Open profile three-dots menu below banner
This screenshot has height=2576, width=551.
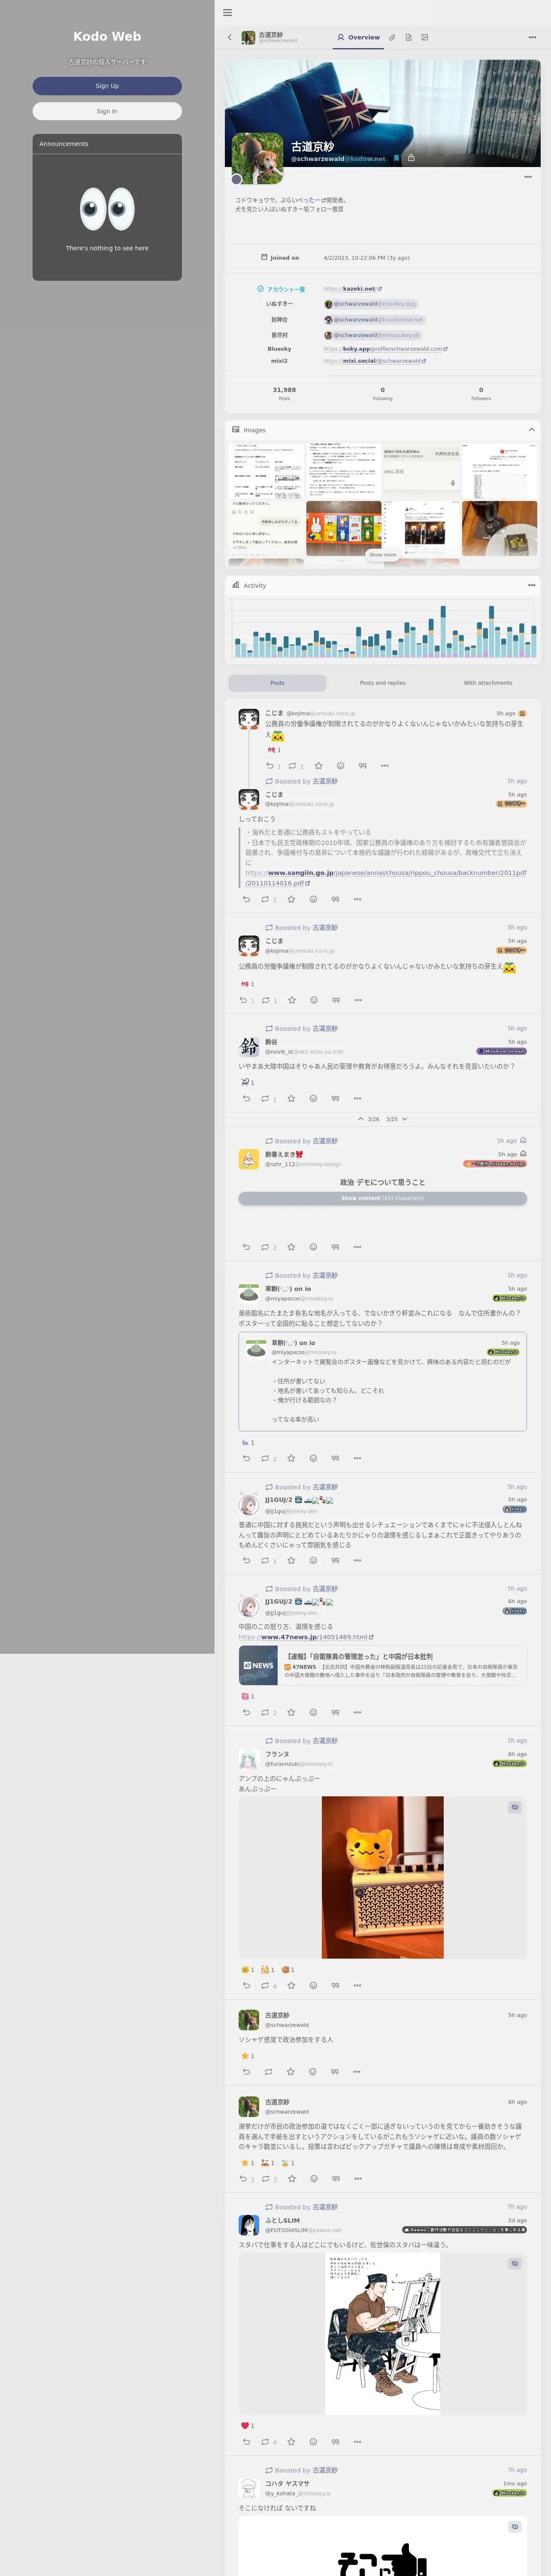click(x=528, y=177)
